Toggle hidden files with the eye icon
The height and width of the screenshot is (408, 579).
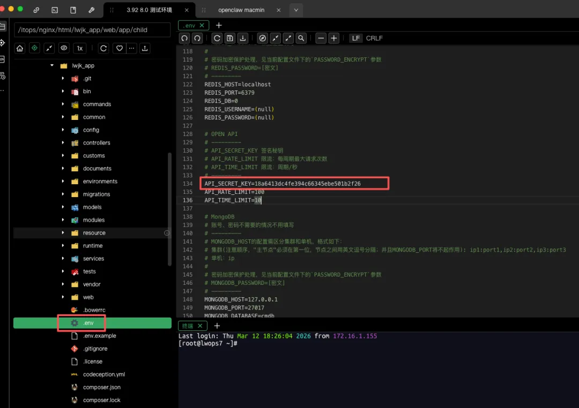tap(64, 48)
